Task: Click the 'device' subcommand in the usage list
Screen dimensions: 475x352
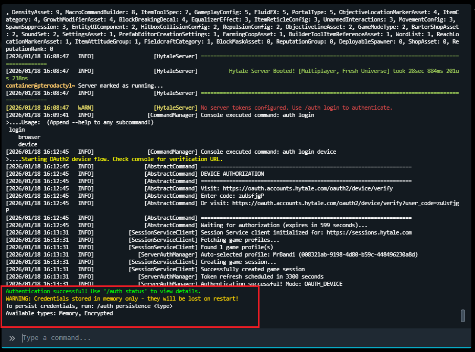Action: point(28,144)
